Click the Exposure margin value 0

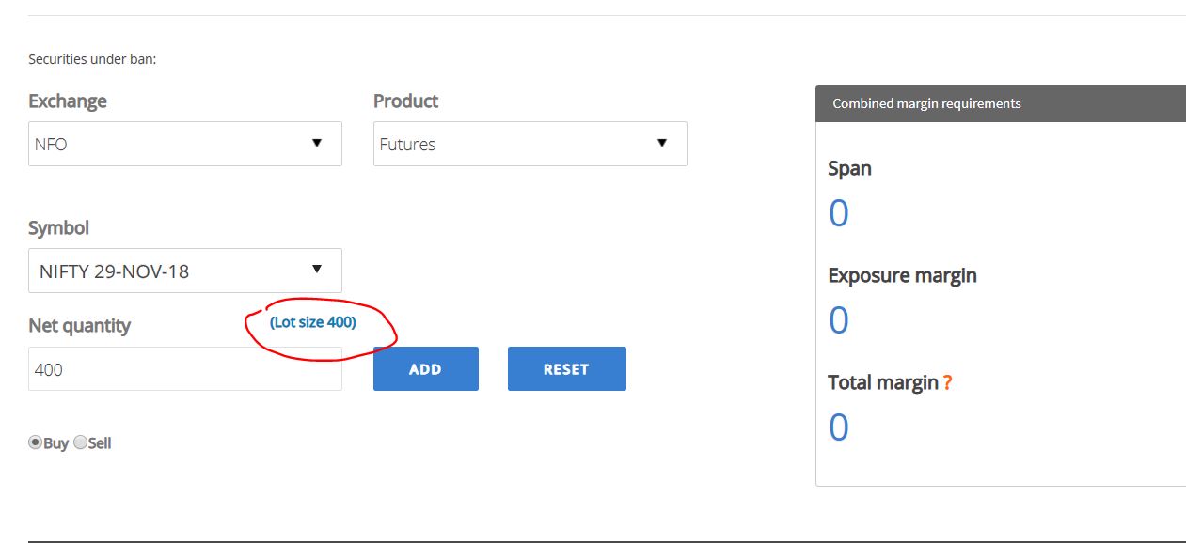tap(838, 320)
